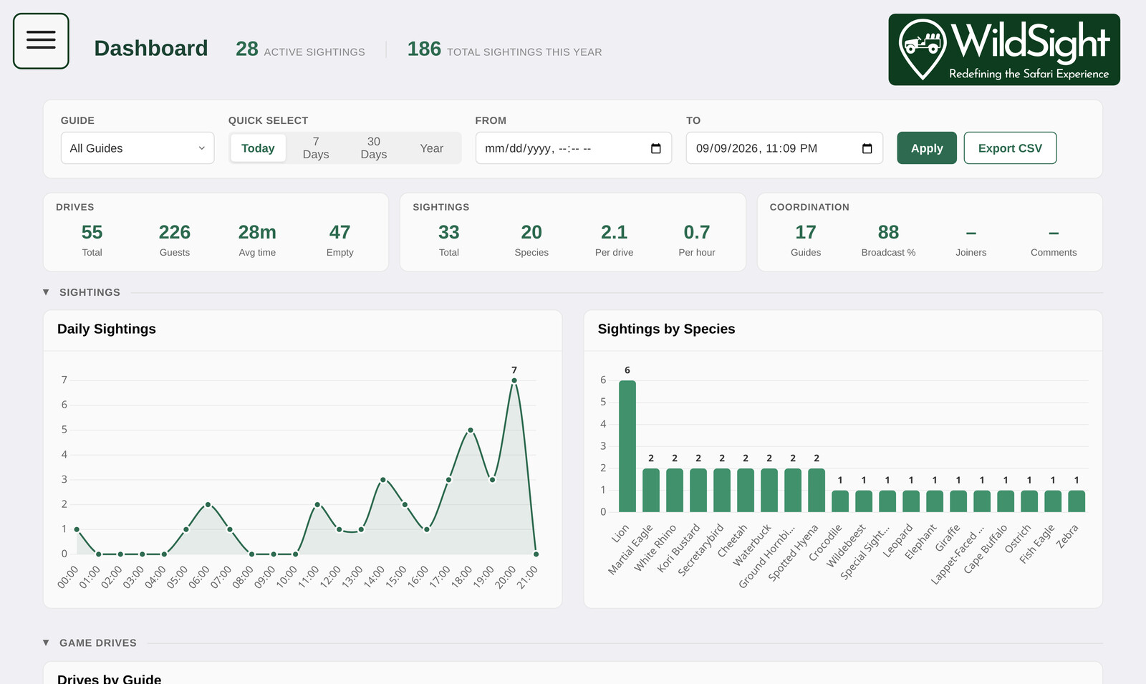Click the Apply button
The width and height of the screenshot is (1146, 684).
[x=927, y=148]
